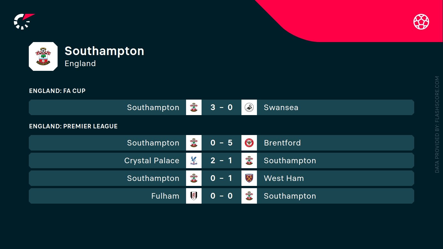443x249 pixels.
Task: Select the England: FA Cup heading
Action: click(57, 91)
